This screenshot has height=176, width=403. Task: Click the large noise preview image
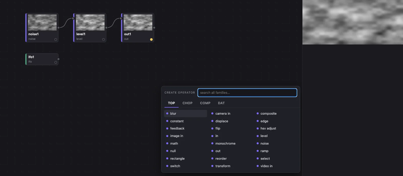pyautogui.click(x=353, y=22)
